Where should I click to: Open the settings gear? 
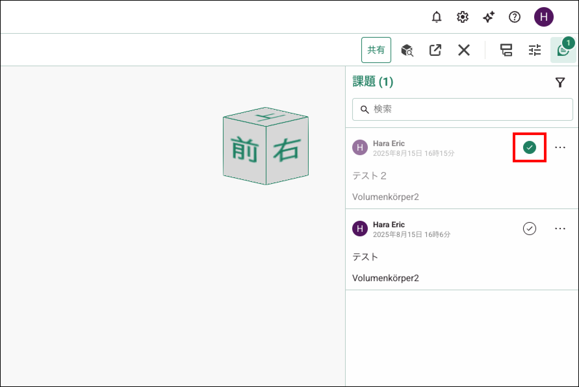(462, 17)
